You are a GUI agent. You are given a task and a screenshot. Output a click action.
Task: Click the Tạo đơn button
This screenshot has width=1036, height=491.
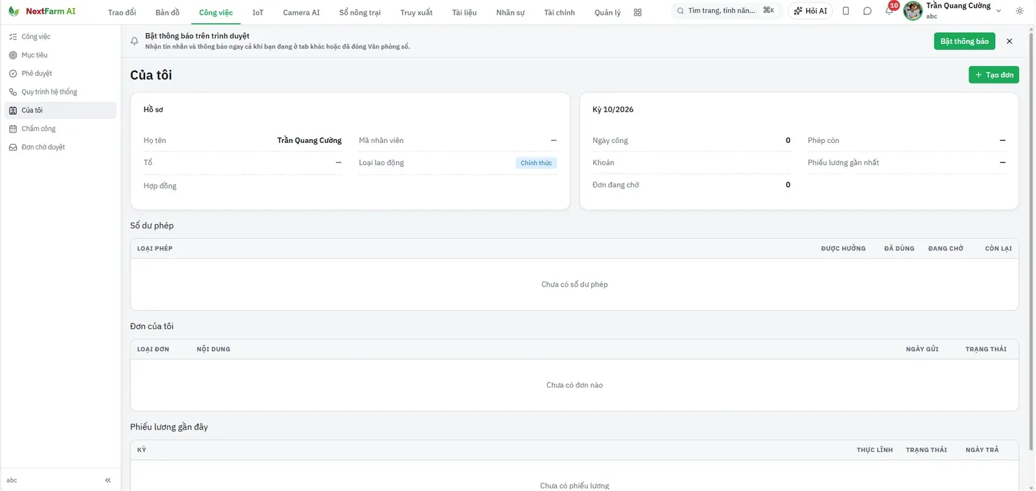coord(993,75)
